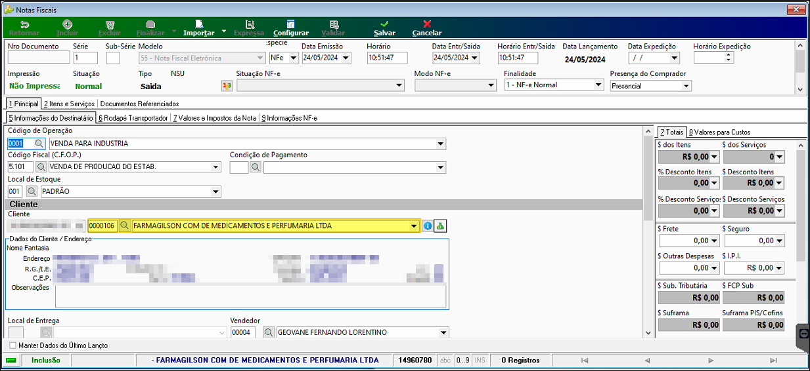Click magnifier search icon beside Código de Operação

[39, 144]
